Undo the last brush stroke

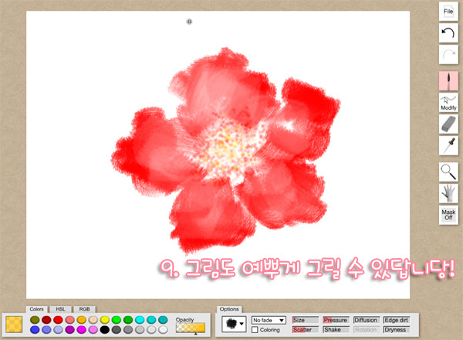point(448,32)
